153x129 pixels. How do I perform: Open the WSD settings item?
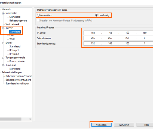(x=12, y=39)
